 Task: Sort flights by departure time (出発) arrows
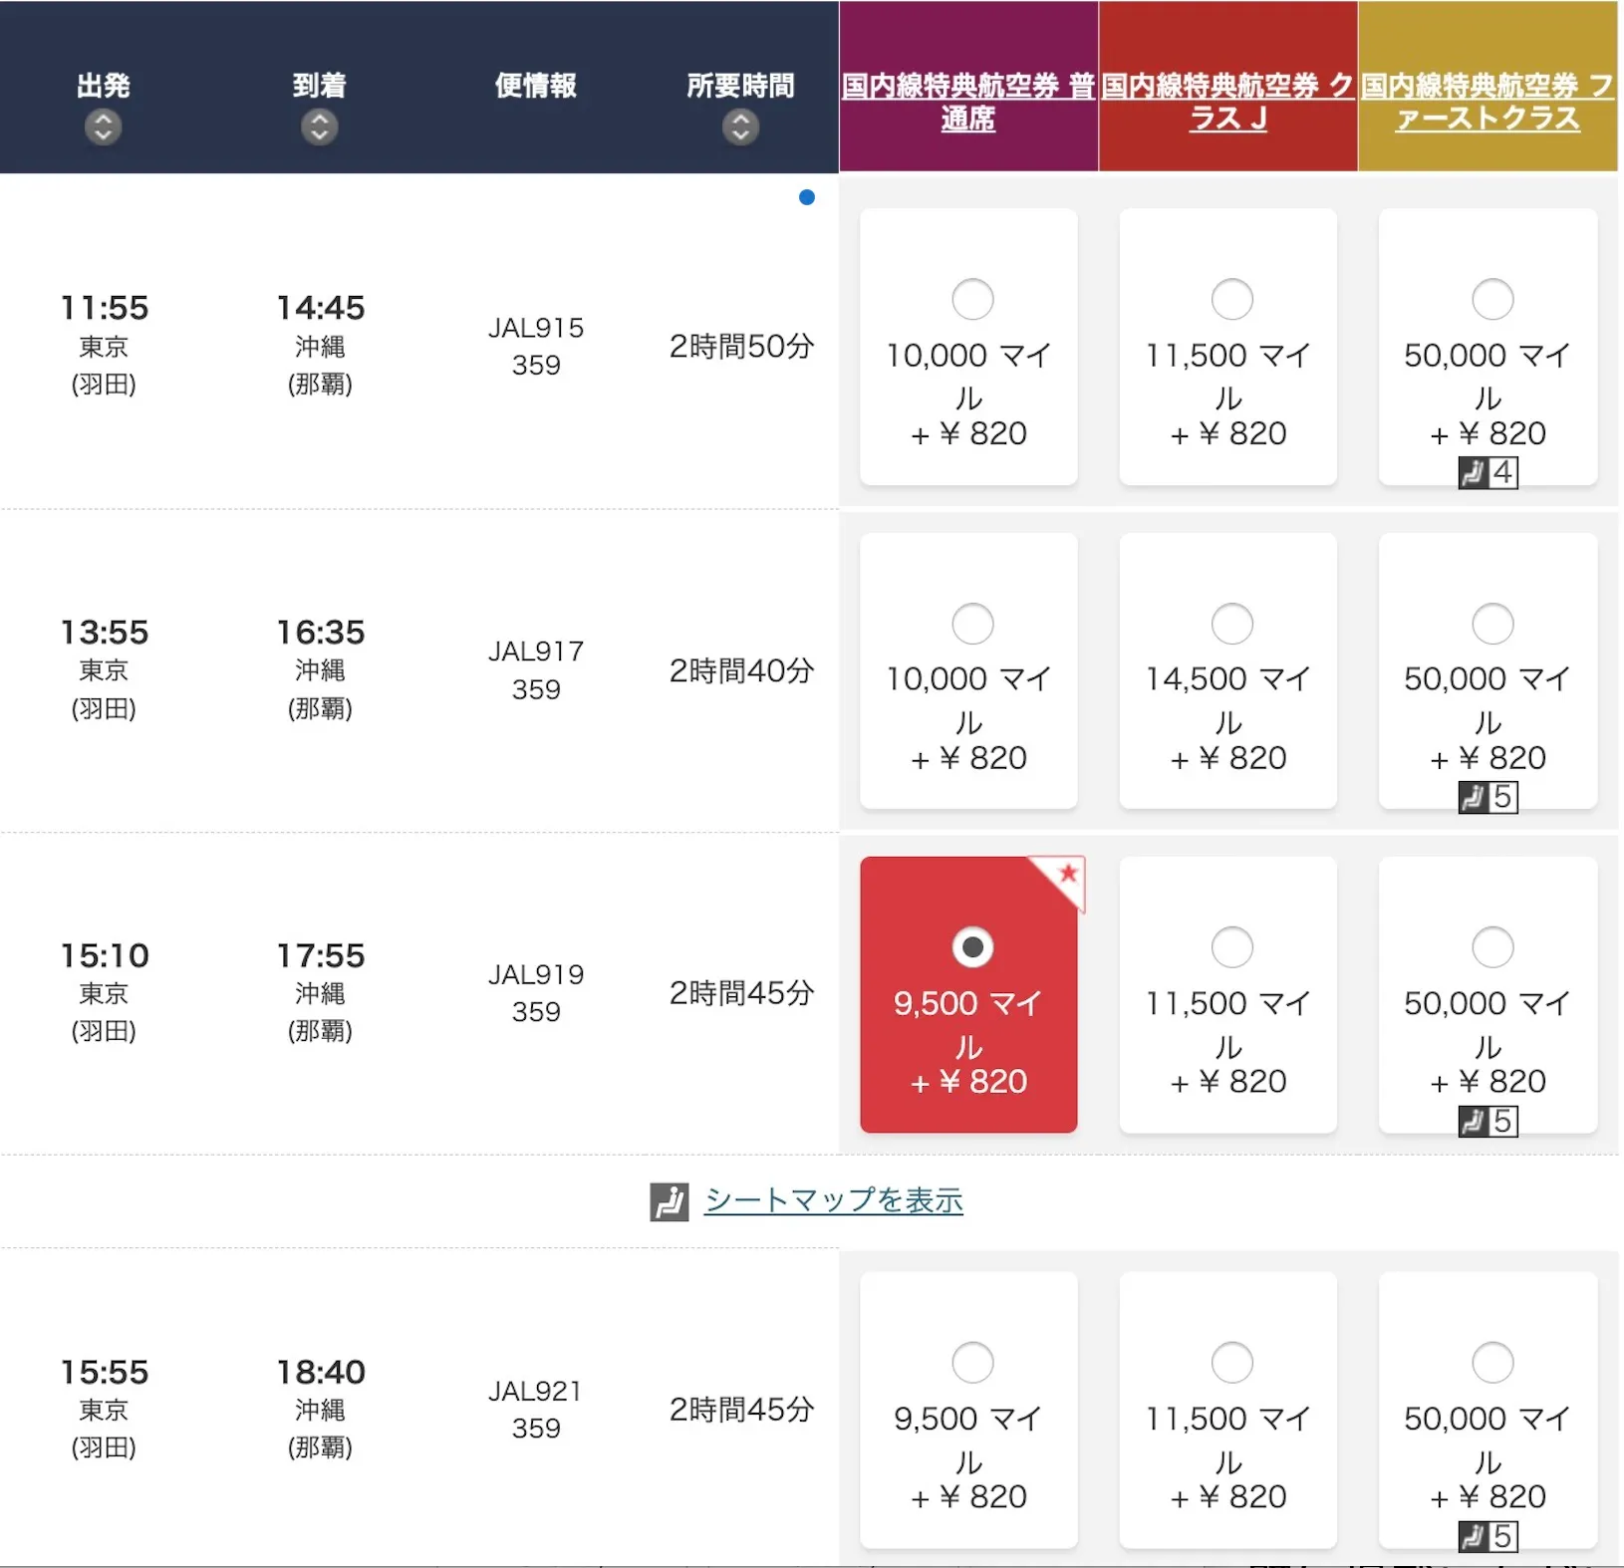[x=103, y=128]
